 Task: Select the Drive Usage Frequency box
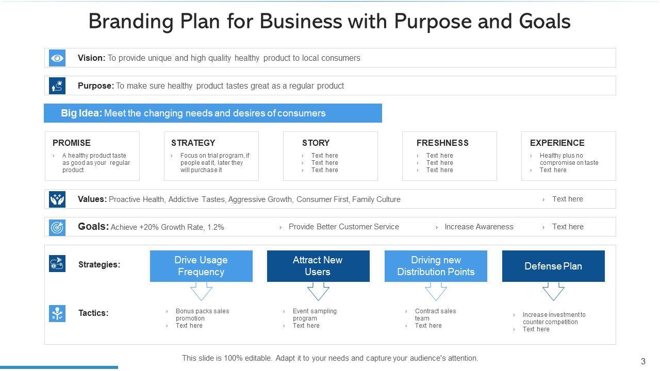[x=201, y=266]
